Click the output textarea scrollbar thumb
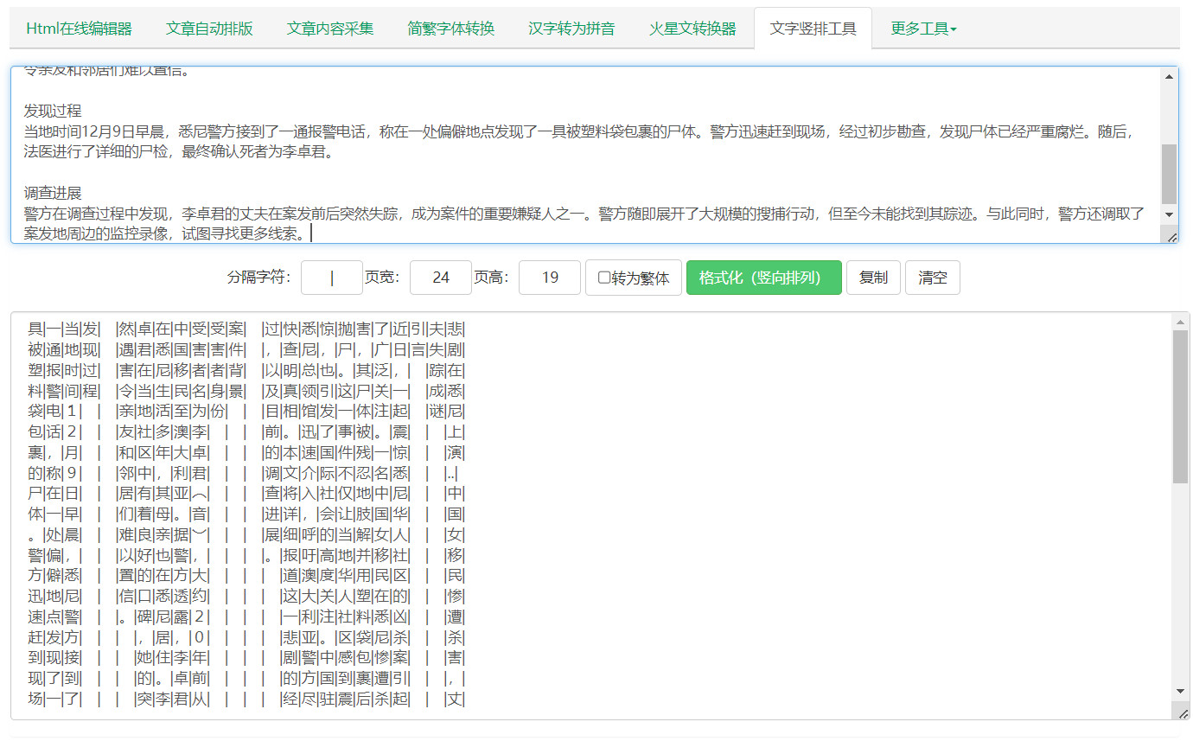Screen dimensions: 1193x741 pyautogui.click(x=1181, y=406)
